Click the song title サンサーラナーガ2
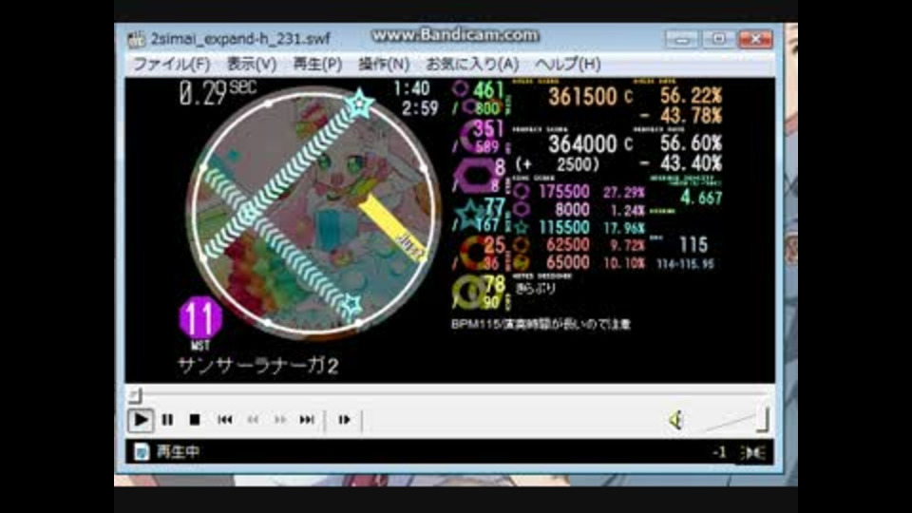Viewport: 912px width, 513px height. [258, 366]
